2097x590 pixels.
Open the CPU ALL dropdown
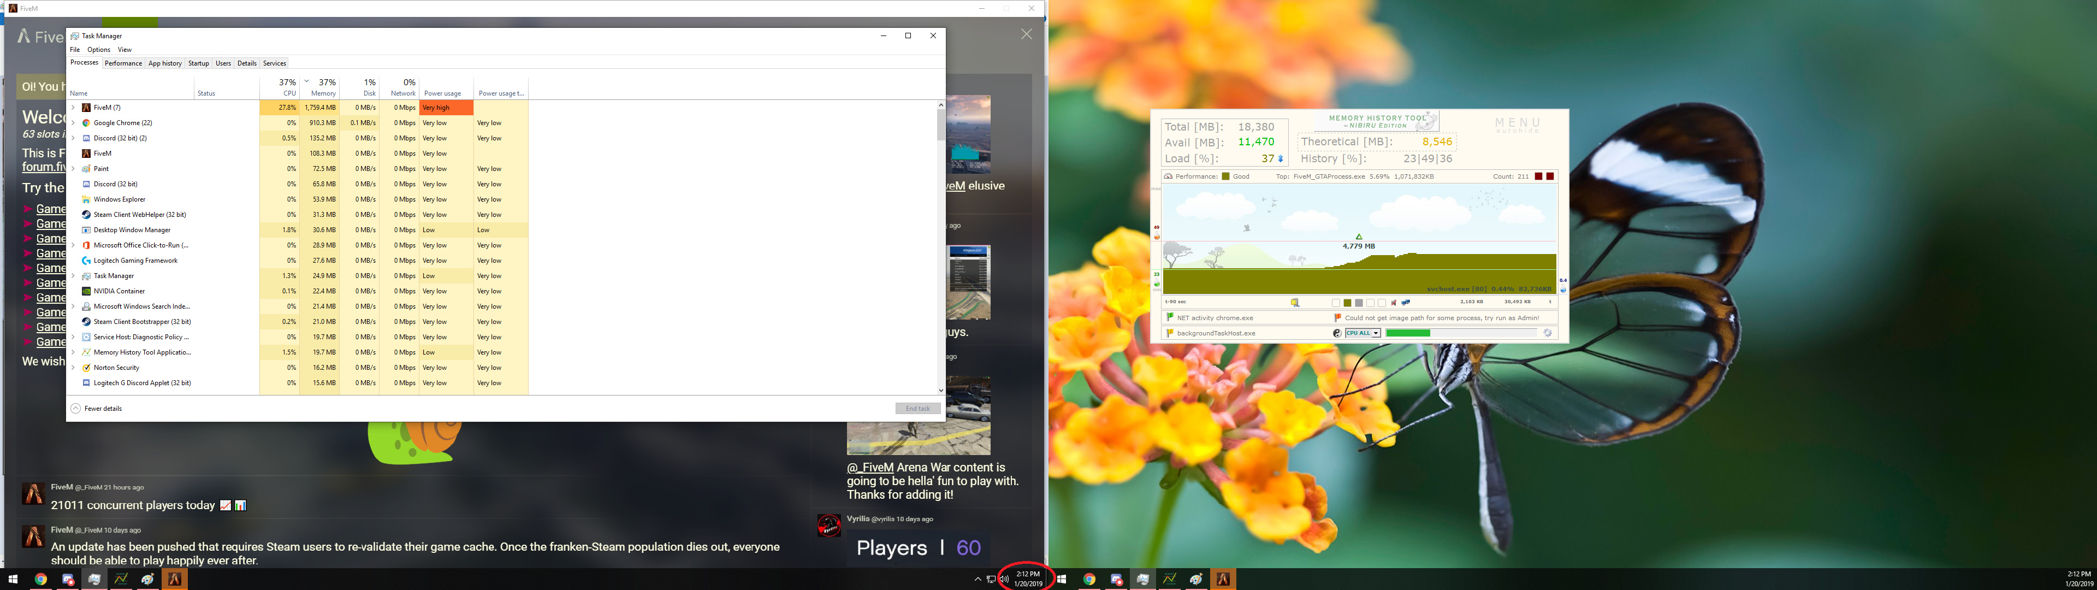tap(1376, 333)
